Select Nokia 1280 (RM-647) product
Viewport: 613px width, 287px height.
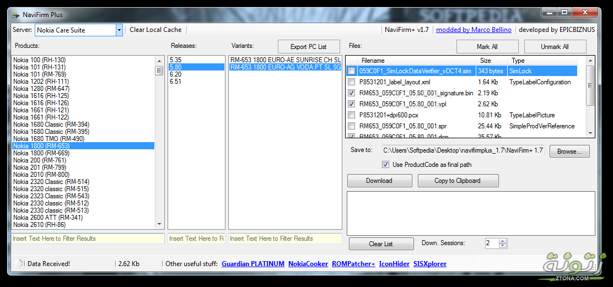[x=83, y=88]
